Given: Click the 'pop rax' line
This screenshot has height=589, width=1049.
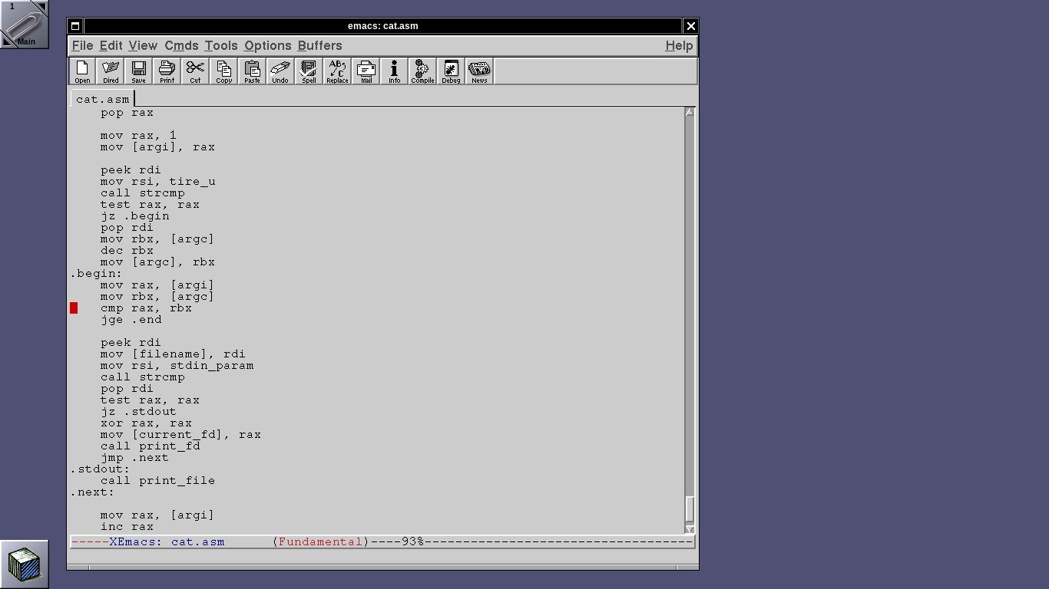Looking at the screenshot, I should point(127,113).
